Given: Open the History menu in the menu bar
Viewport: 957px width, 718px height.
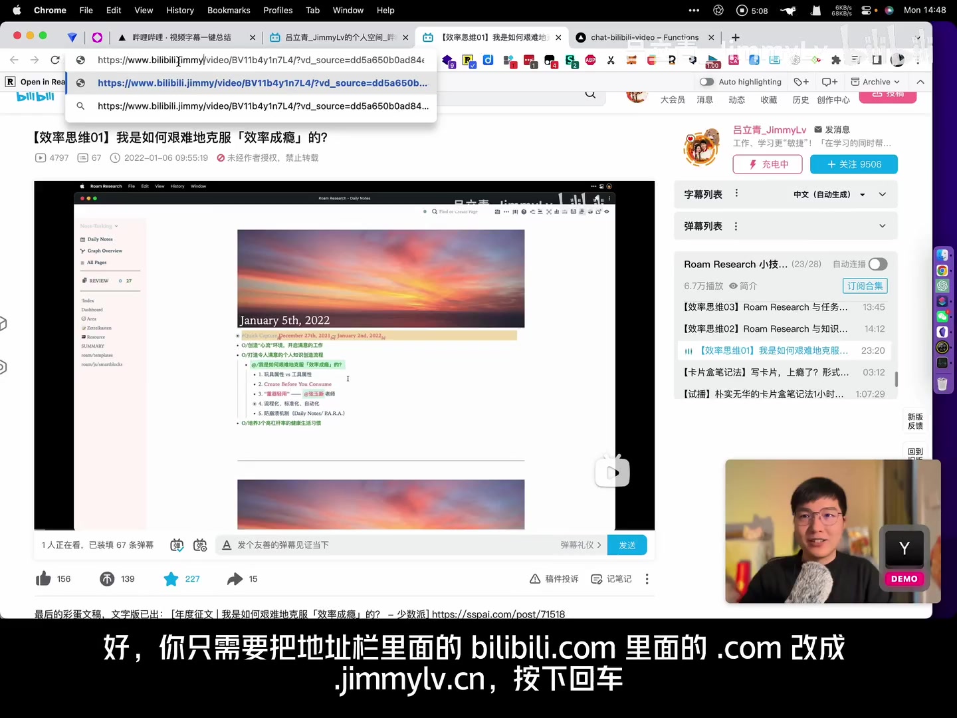Looking at the screenshot, I should 179,10.
